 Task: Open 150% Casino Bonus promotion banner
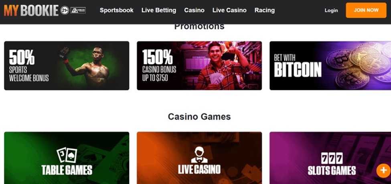(x=199, y=66)
